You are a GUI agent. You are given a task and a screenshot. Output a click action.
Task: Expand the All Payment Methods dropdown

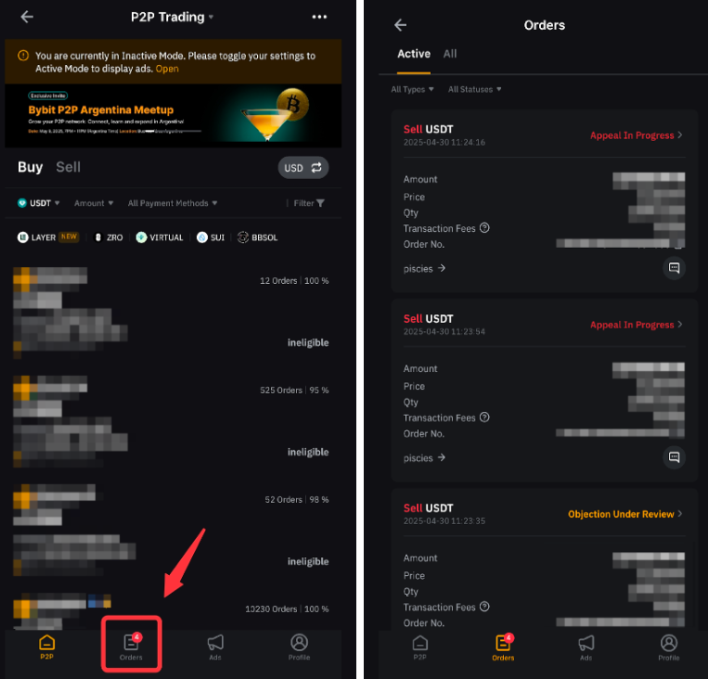coord(173,203)
